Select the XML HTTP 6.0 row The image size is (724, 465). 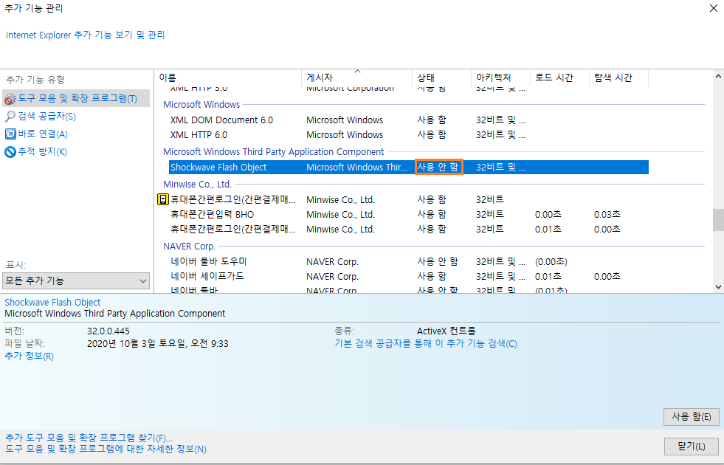pos(409,135)
